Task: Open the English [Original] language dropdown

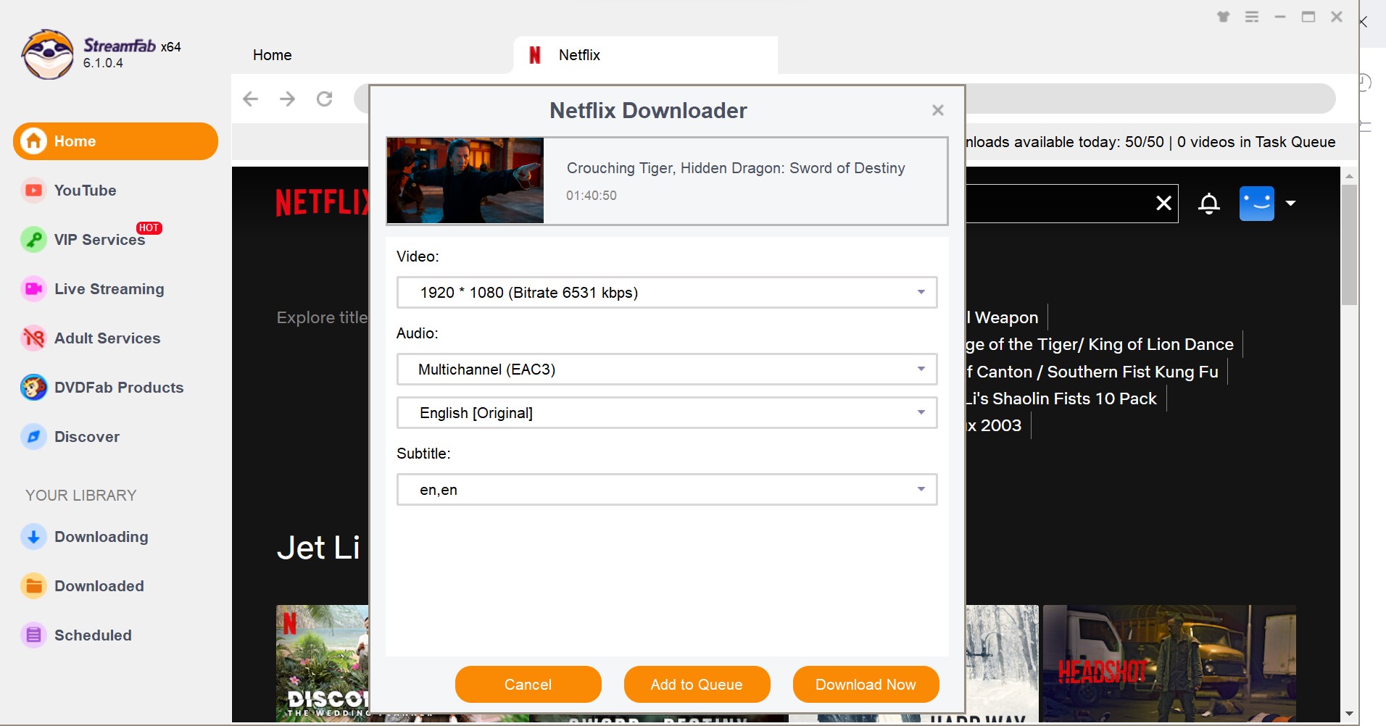Action: click(x=667, y=413)
